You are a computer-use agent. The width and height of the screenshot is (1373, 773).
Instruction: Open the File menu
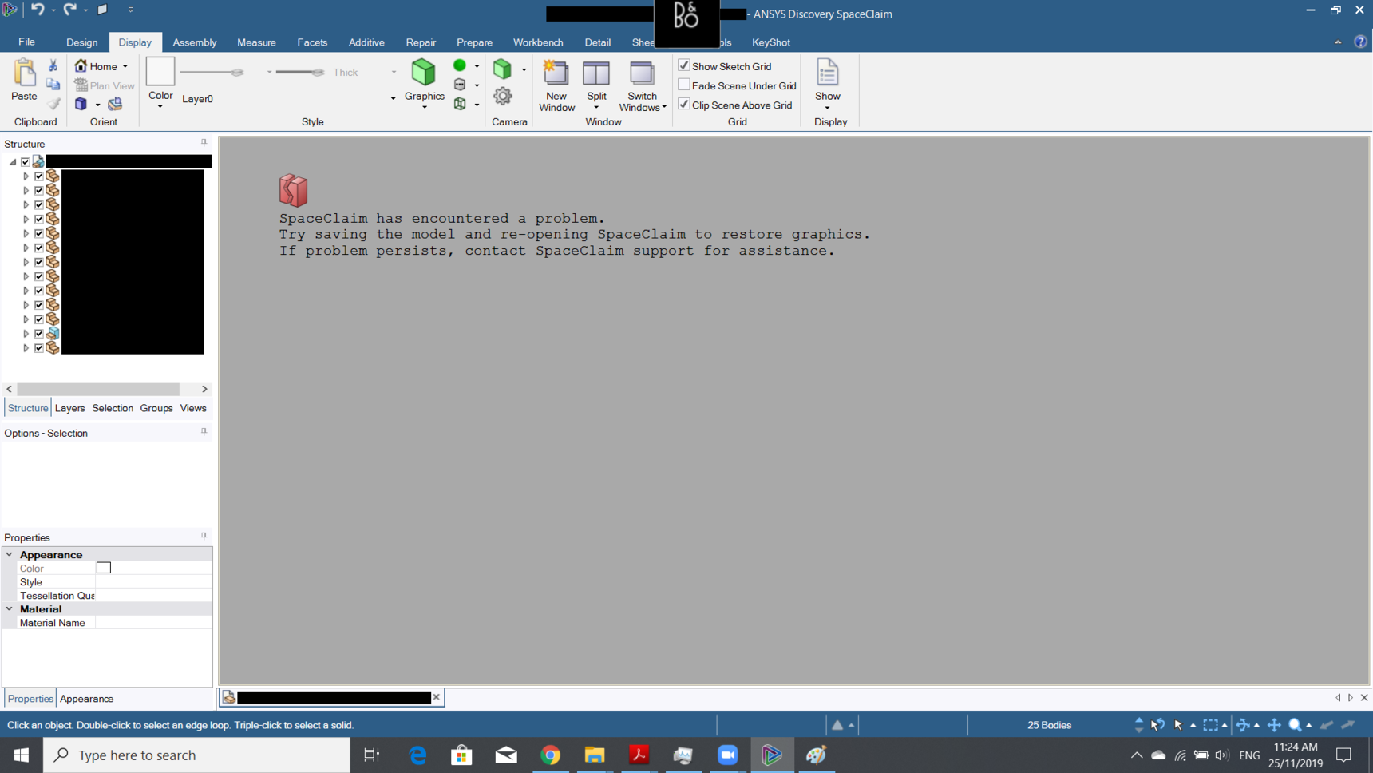tap(26, 42)
